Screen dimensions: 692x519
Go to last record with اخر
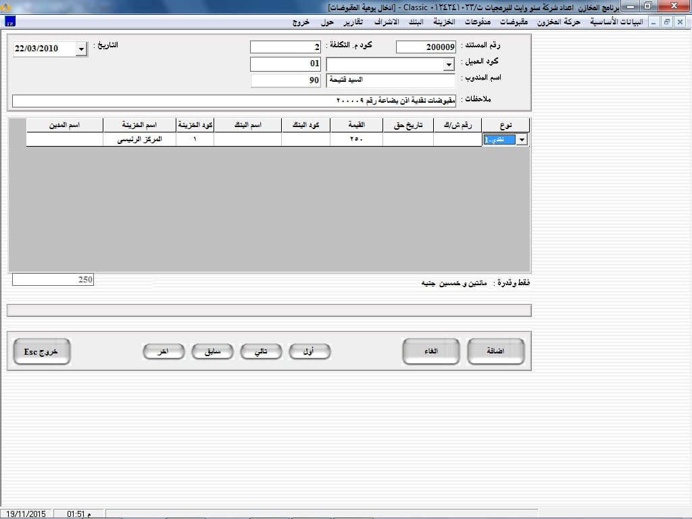164,351
